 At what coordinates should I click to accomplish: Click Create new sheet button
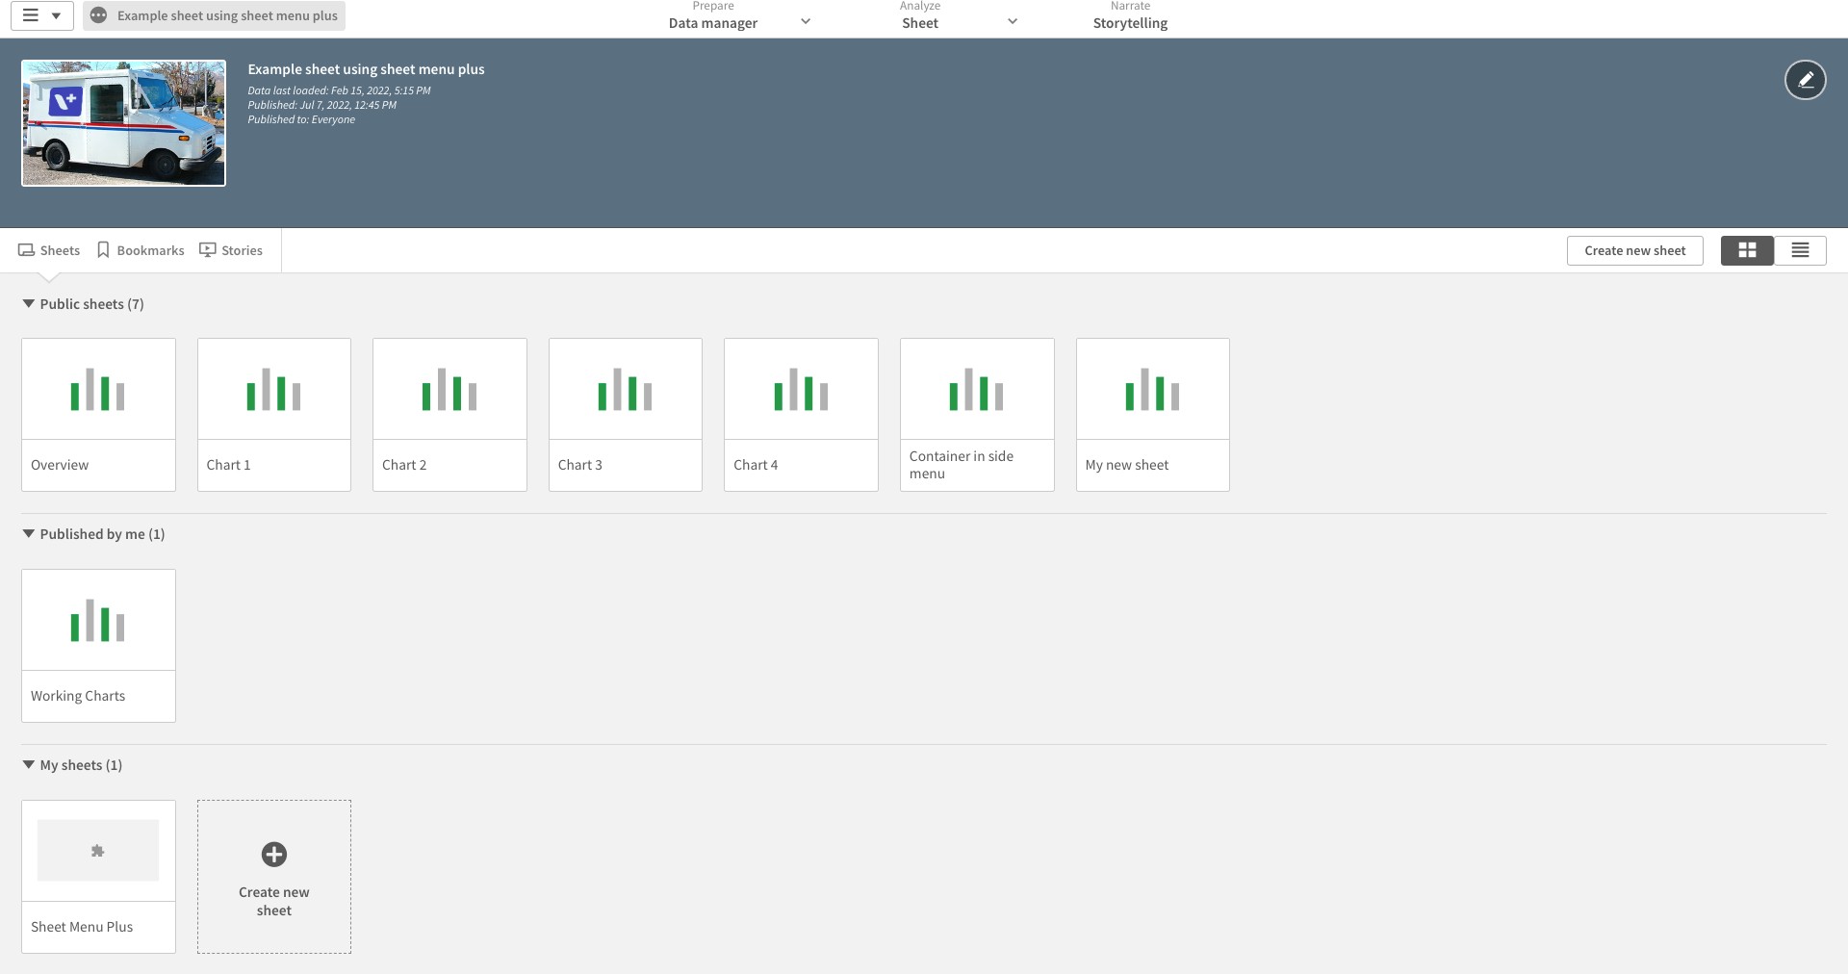pos(1634,250)
